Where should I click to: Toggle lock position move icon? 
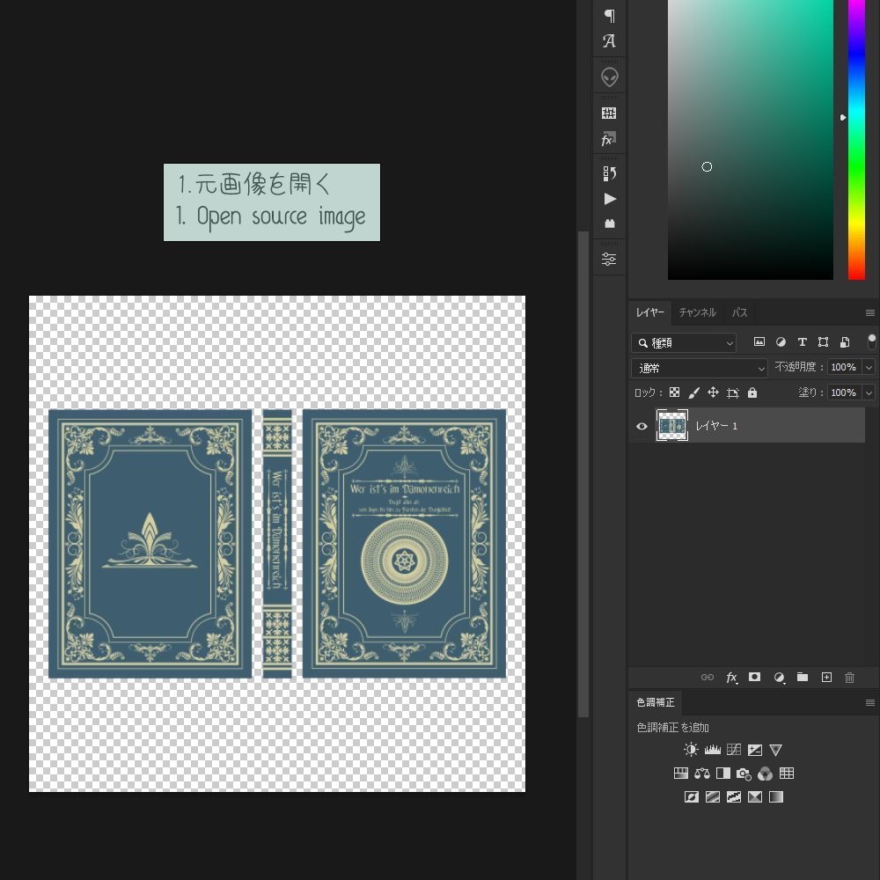click(x=714, y=392)
